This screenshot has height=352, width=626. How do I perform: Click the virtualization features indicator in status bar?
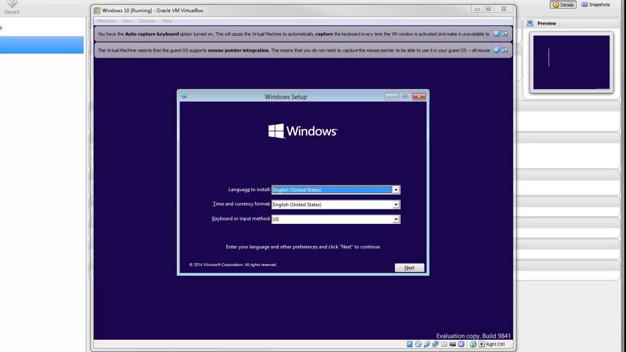coord(461,344)
